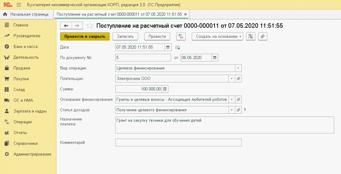Click the document structure icon in toolbar
Screen dimensions: 341x174
pos(251,37)
